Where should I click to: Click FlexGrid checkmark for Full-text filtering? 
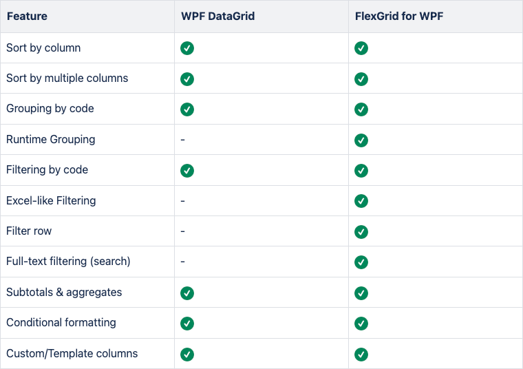pos(361,262)
